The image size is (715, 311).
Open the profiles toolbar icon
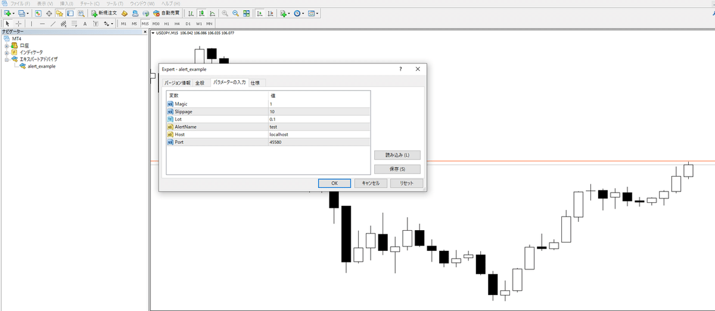click(23, 13)
